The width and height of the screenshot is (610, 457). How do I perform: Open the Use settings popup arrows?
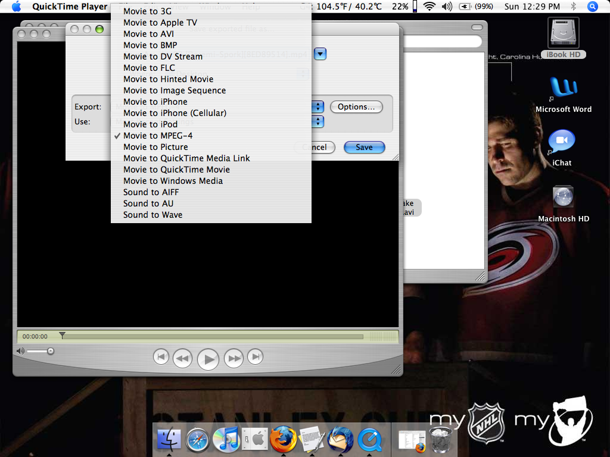(318, 122)
